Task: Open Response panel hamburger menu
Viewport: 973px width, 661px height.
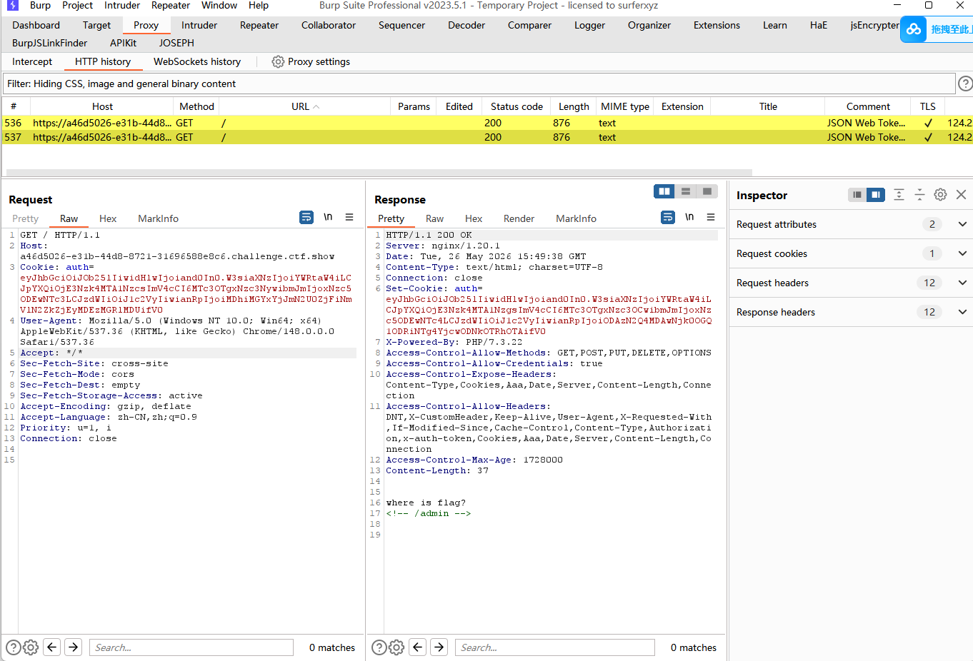Action: coord(711,217)
